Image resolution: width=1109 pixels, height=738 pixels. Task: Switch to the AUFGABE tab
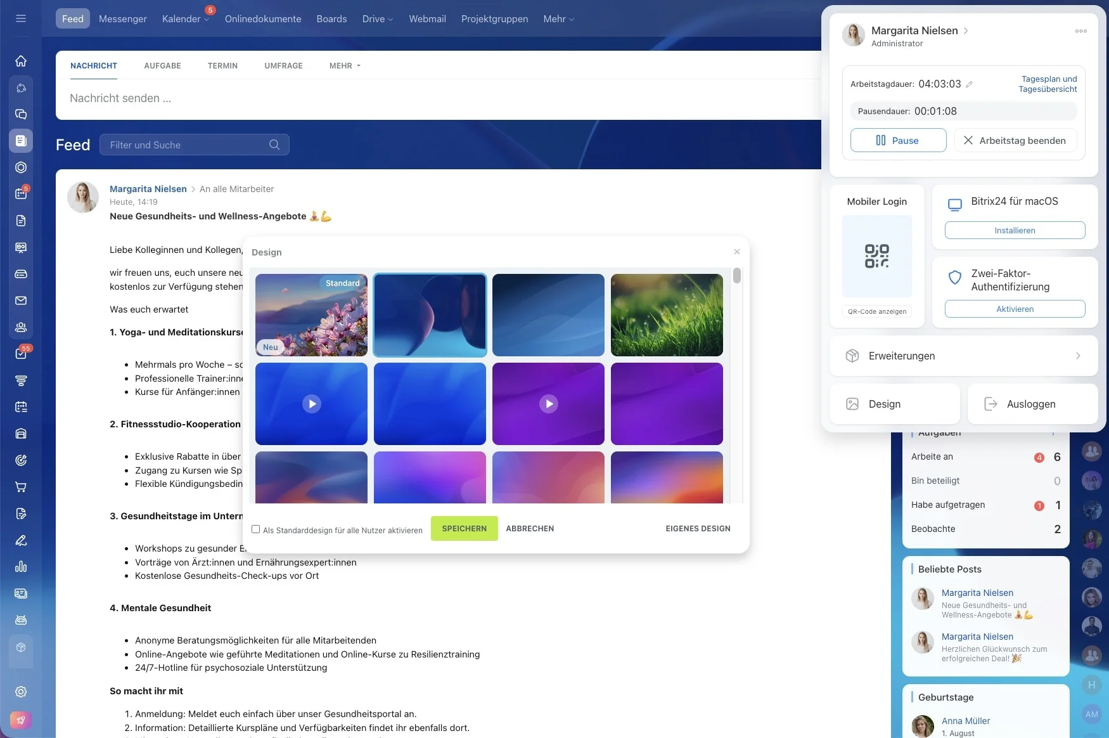pyautogui.click(x=162, y=66)
